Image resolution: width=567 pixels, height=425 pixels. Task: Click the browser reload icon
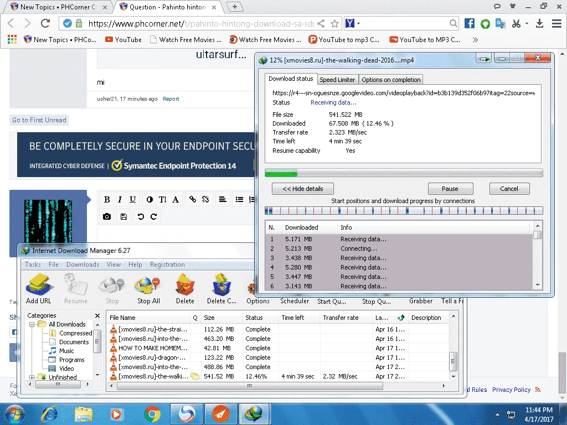click(45, 23)
